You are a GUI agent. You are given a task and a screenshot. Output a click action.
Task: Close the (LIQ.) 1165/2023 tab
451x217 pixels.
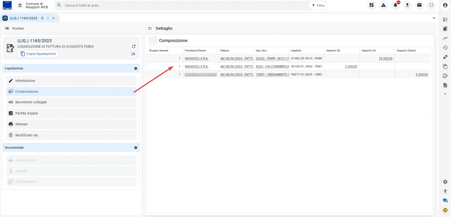(53, 18)
